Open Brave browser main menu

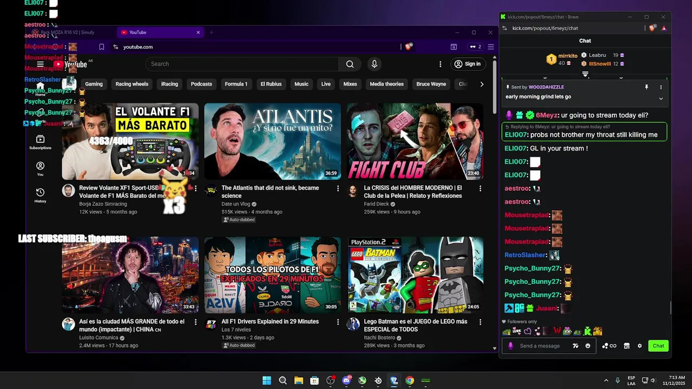point(491,47)
